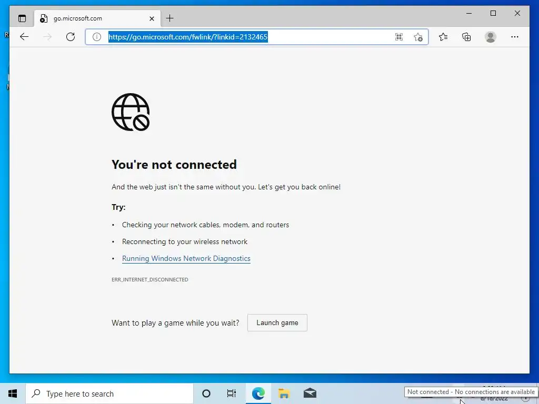
Task: Go back to previous page
Action: (24, 37)
